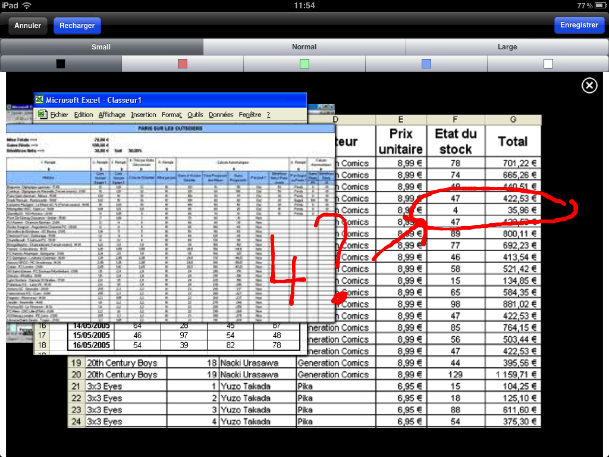Select the red pen color

click(183, 64)
